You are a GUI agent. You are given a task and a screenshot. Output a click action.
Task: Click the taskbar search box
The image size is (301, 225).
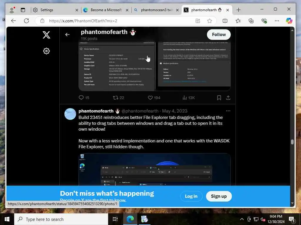61,219
